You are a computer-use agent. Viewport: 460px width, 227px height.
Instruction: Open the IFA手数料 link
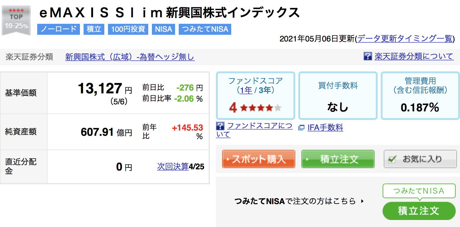tap(325, 128)
